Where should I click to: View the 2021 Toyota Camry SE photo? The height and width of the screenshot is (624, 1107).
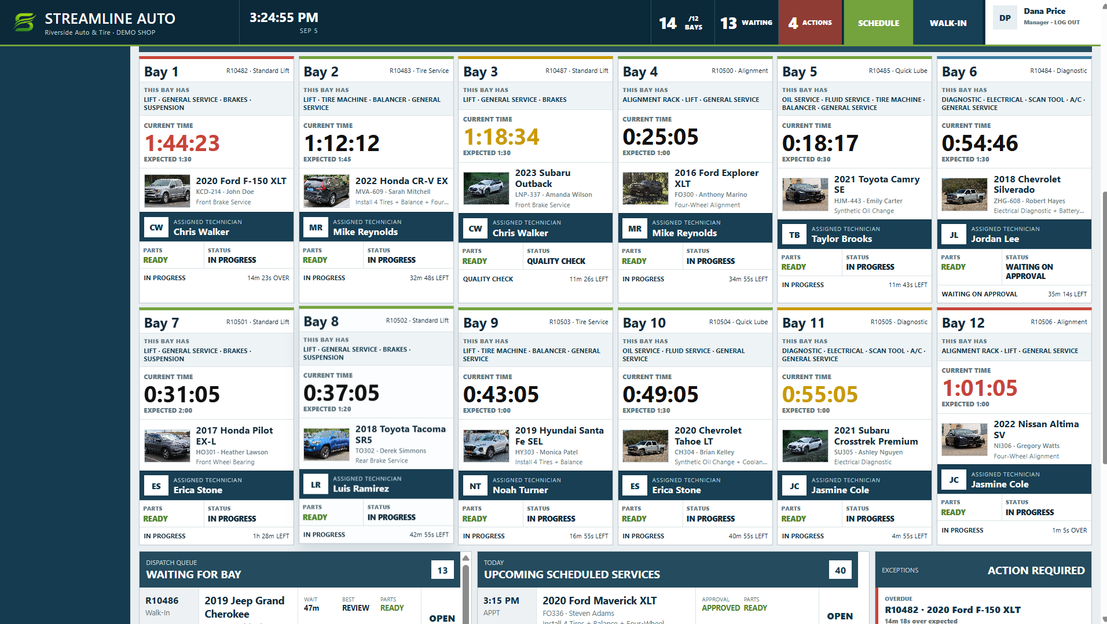coord(805,194)
